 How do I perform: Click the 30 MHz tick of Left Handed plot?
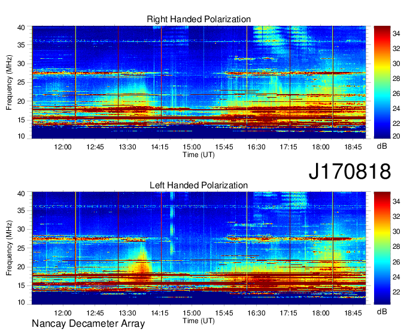pos(21,229)
